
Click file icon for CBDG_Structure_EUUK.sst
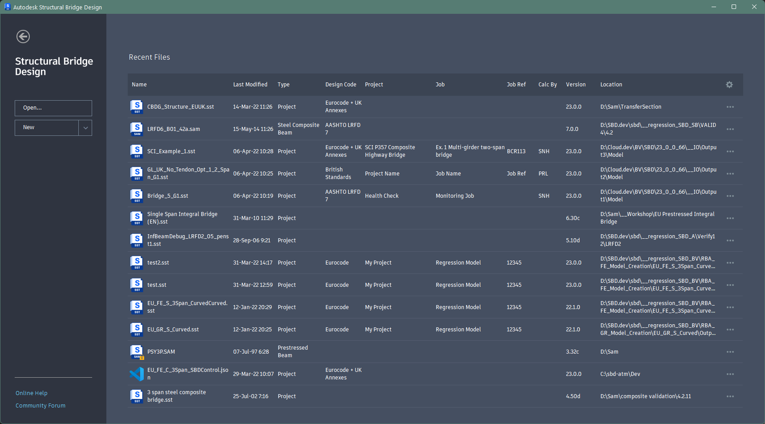[x=137, y=107]
